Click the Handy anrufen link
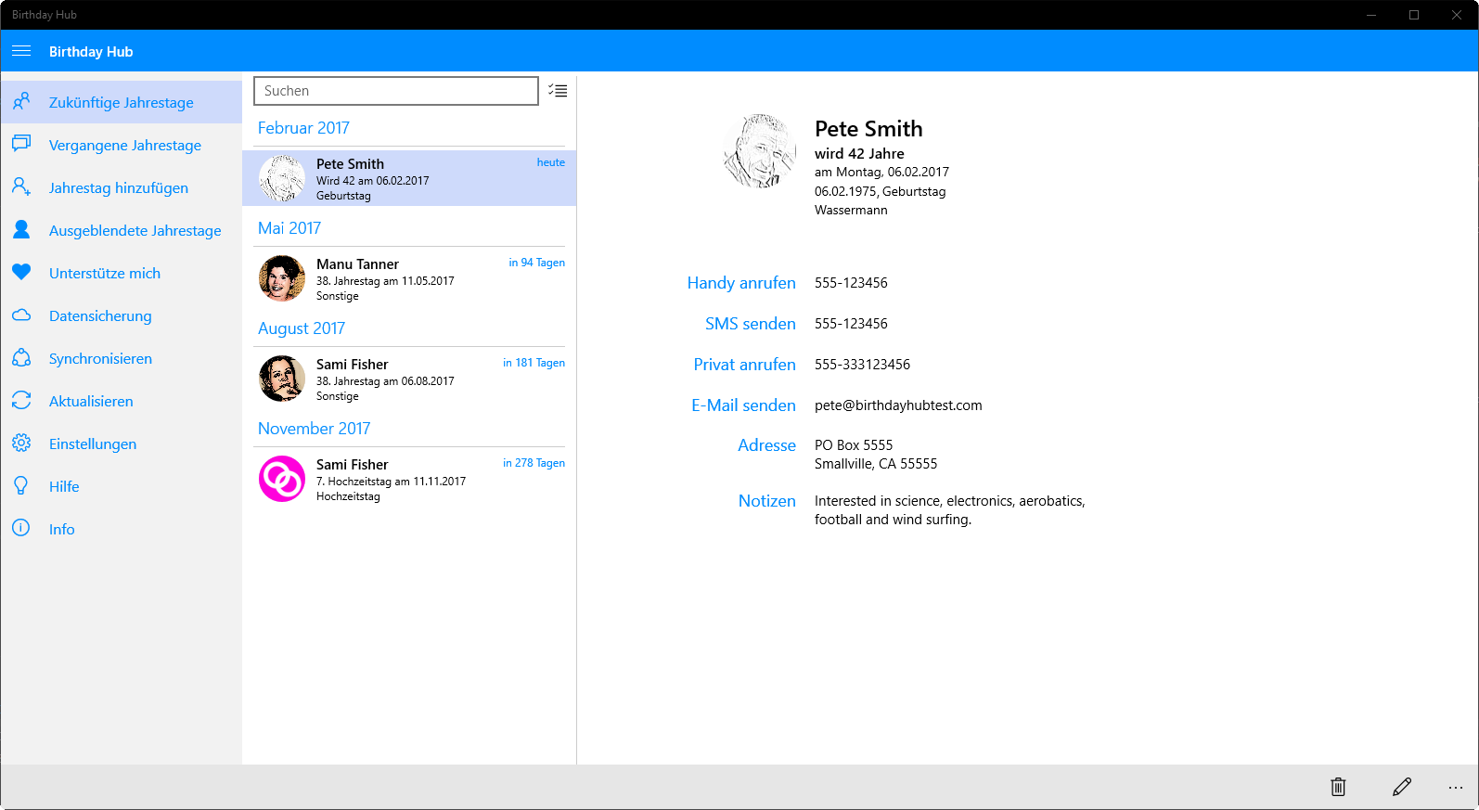This screenshot has height=810, width=1479. coord(741,283)
